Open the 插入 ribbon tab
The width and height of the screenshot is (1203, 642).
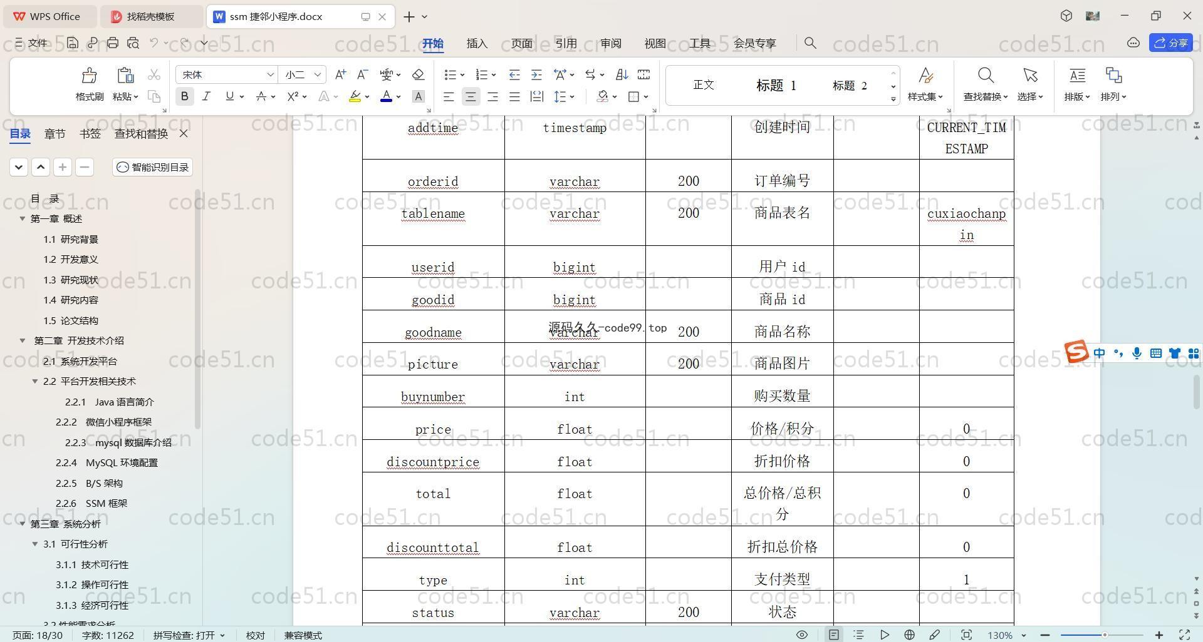[x=477, y=43]
